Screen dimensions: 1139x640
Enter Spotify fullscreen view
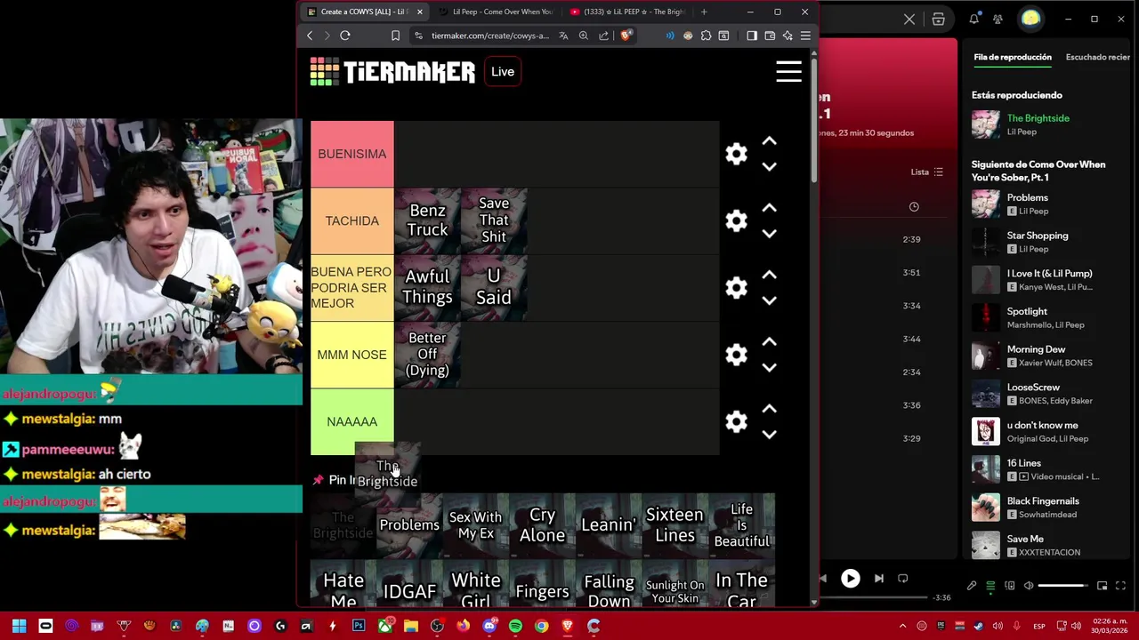point(1120,586)
